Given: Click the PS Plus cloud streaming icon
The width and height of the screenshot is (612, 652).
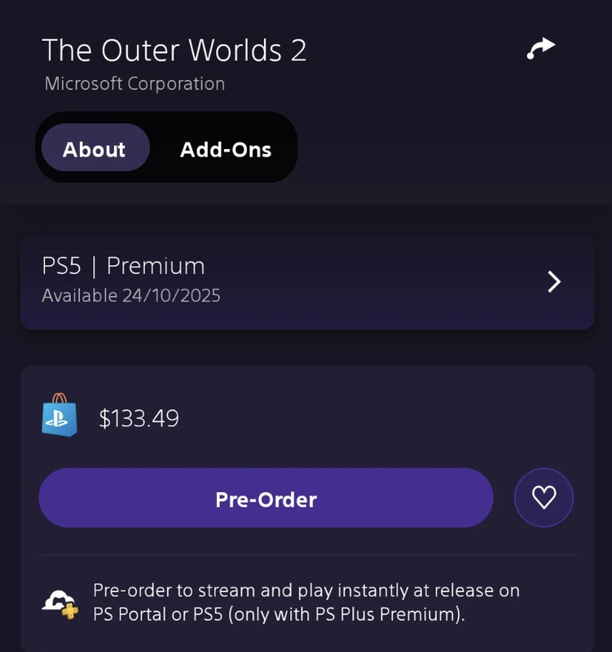Looking at the screenshot, I should point(60,602).
